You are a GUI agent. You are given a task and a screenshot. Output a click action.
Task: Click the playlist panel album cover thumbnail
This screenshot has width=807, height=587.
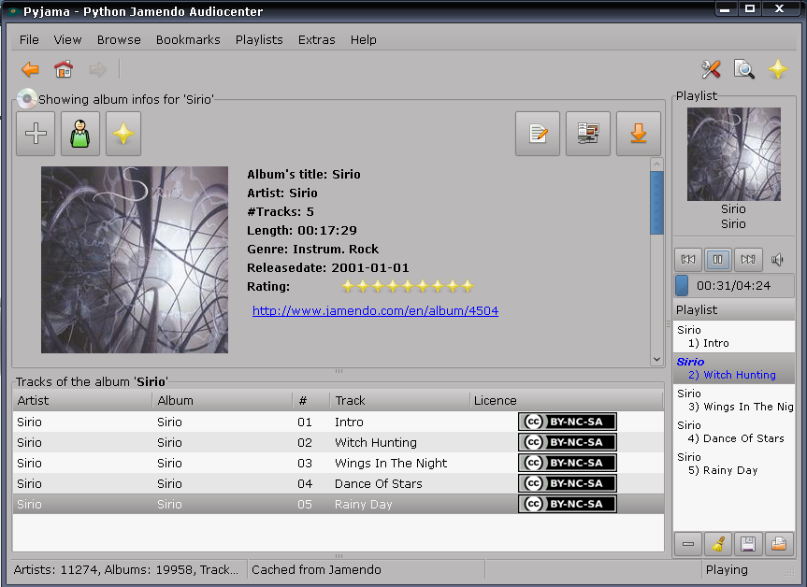(734, 154)
